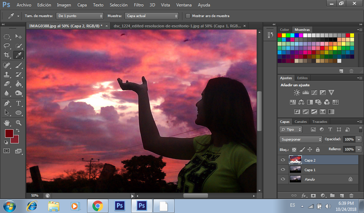Enable Mostrar aro de muestra checkbox

click(188, 16)
